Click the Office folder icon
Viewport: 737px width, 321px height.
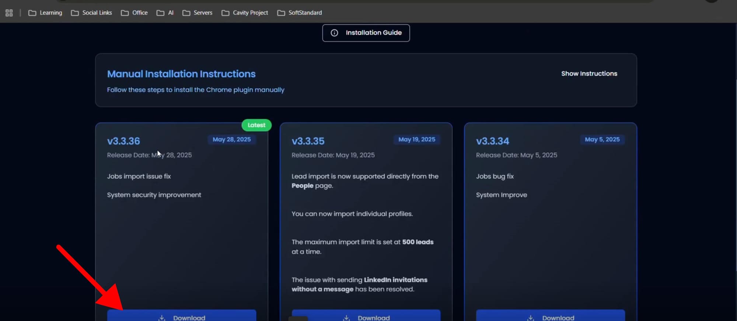point(125,13)
